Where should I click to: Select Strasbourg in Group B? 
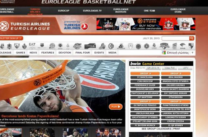[x=176, y=97]
